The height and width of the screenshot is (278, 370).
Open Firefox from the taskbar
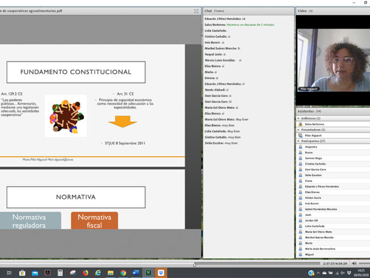[x=86, y=273]
